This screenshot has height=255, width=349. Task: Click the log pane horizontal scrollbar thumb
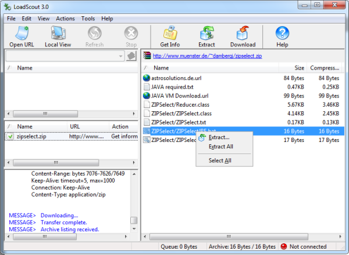45,236
